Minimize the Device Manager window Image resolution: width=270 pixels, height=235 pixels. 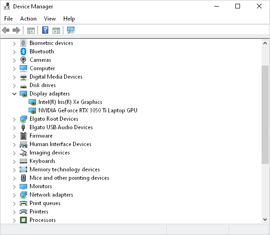click(217, 7)
